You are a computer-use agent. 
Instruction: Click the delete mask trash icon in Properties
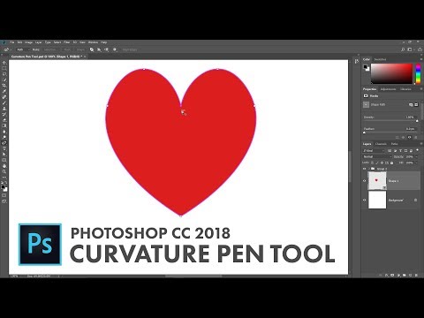pos(416,138)
